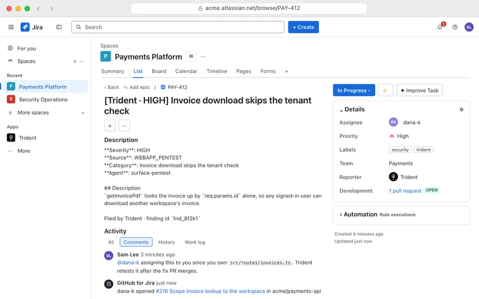This screenshot has width=479, height=299.
Task: Click the Improve Task button
Action: (x=420, y=90)
